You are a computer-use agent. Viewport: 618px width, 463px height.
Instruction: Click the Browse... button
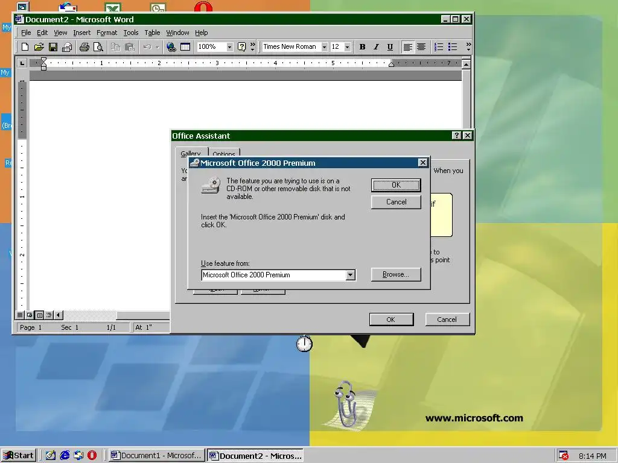[x=396, y=274]
